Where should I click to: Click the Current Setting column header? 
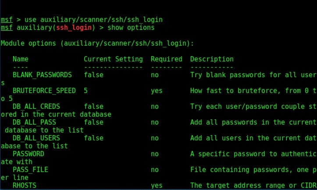[113, 59]
